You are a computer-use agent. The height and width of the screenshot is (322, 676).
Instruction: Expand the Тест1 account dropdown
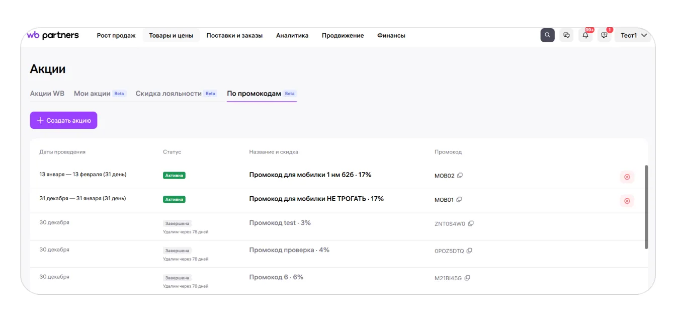tap(633, 35)
